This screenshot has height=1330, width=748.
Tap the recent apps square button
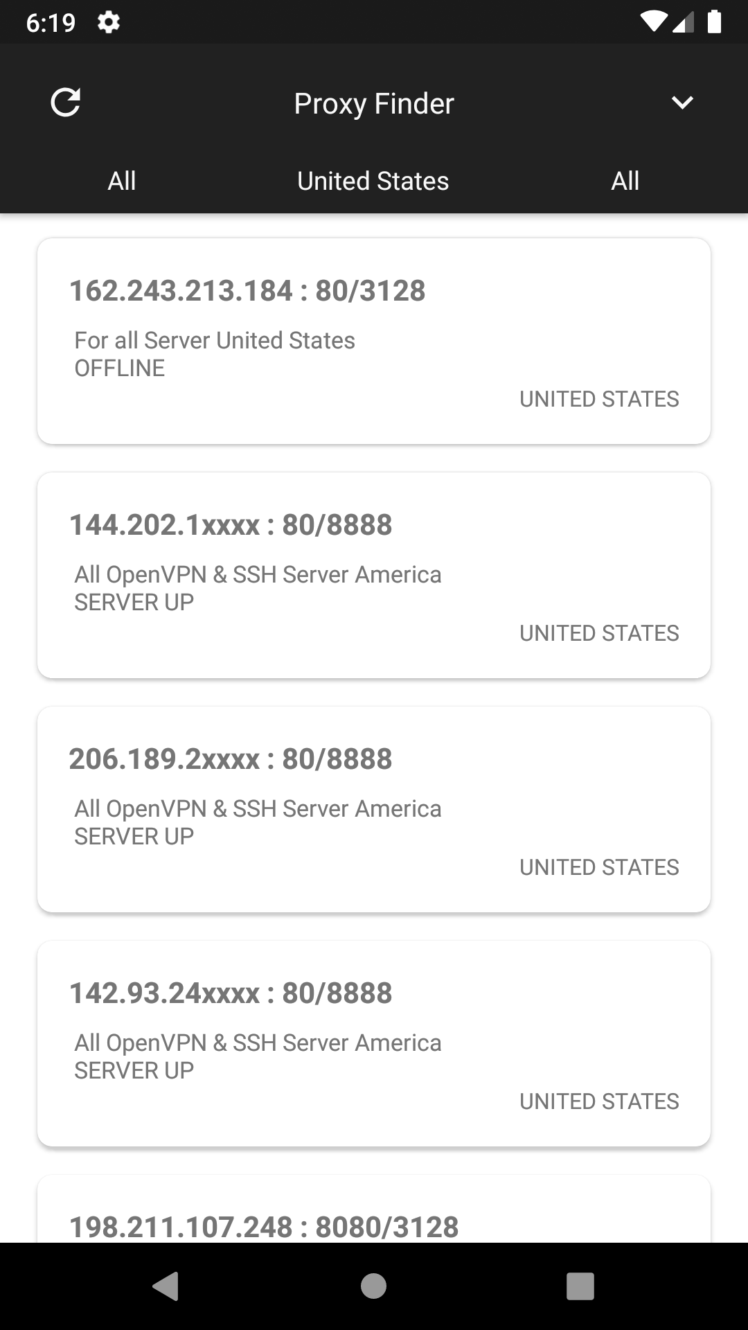(580, 1286)
